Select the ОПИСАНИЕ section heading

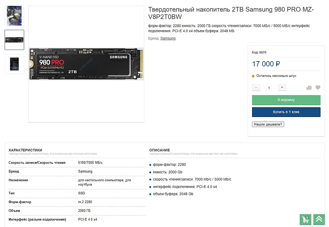tap(159, 150)
